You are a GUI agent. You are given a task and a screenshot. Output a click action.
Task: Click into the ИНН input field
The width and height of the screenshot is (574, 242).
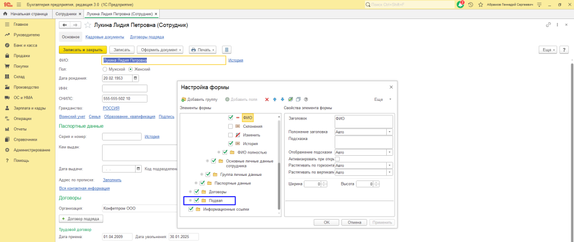point(124,88)
